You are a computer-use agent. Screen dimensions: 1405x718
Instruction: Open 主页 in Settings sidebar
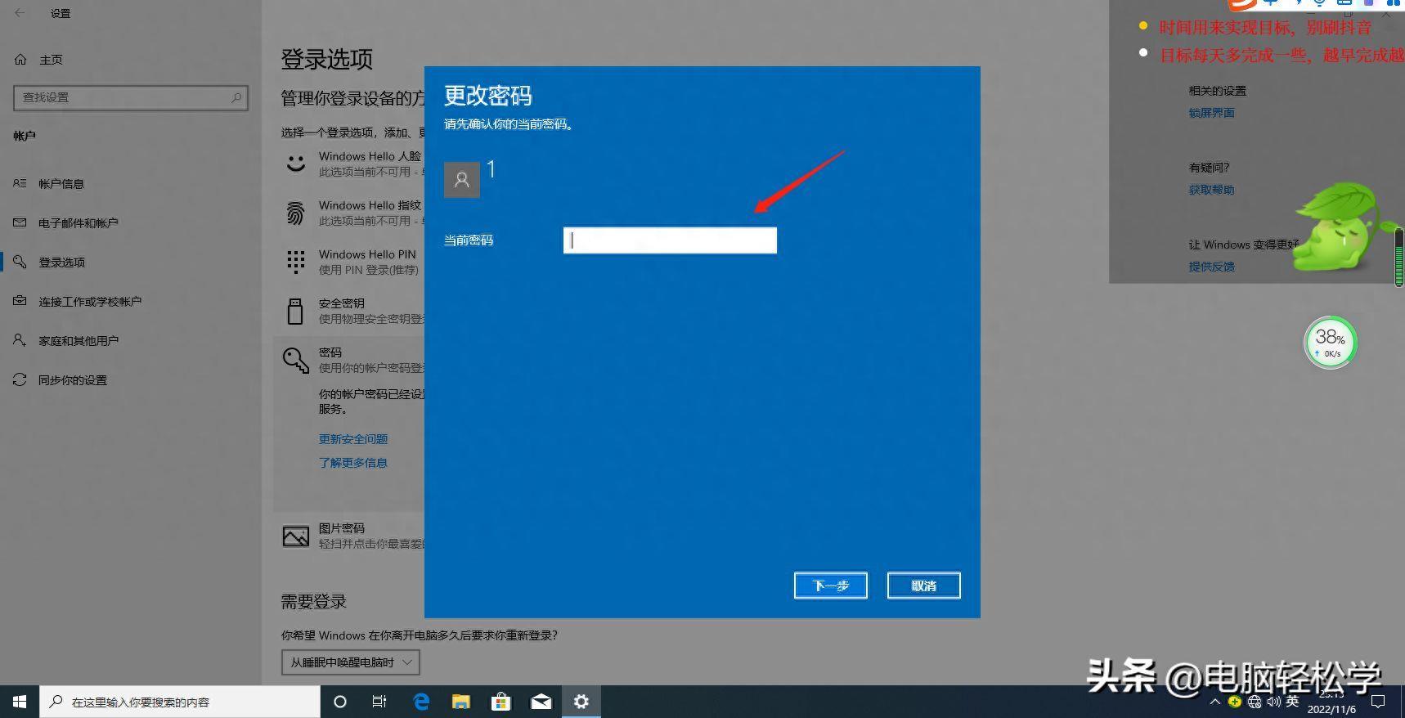pyautogui.click(x=51, y=60)
